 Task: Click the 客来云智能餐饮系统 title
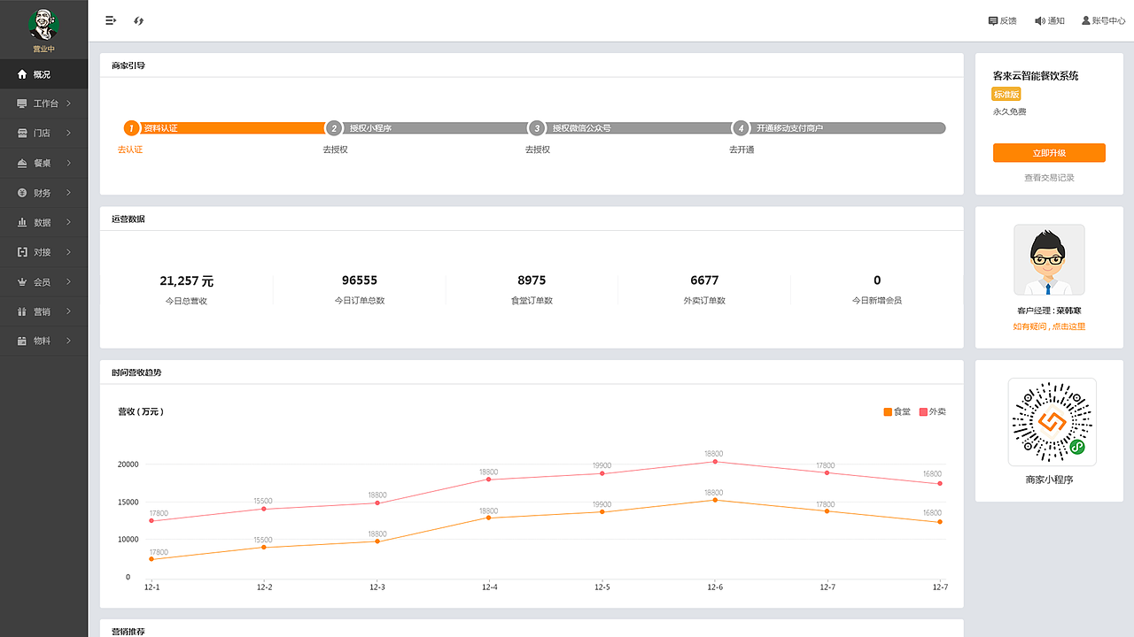coord(1036,76)
